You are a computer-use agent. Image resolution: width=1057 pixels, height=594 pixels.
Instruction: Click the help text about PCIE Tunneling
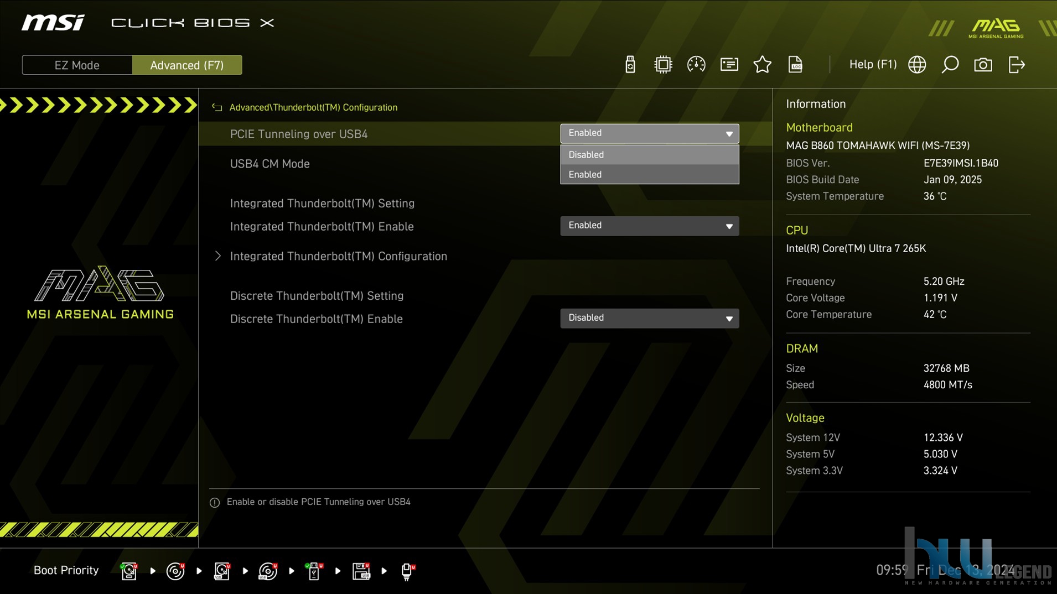coord(318,502)
